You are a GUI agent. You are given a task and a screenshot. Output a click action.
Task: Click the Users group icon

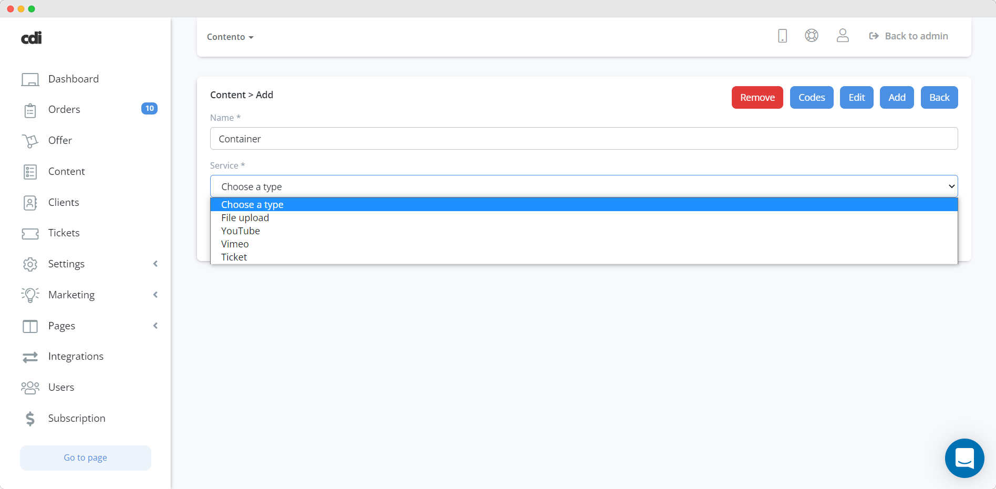click(x=30, y=388)
